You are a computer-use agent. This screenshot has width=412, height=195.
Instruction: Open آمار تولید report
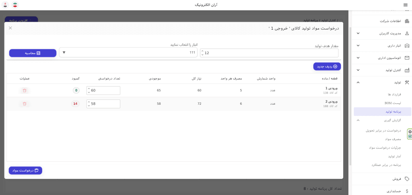(395, 156)
